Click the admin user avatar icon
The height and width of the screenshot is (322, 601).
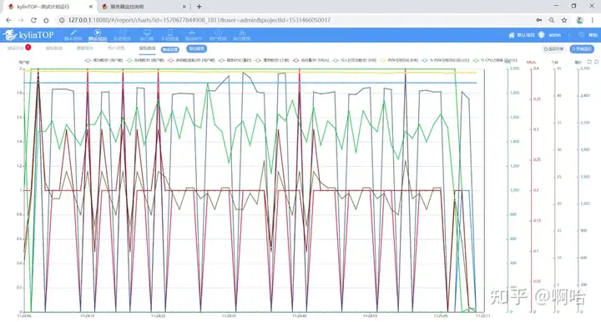[x=541, y=35]
